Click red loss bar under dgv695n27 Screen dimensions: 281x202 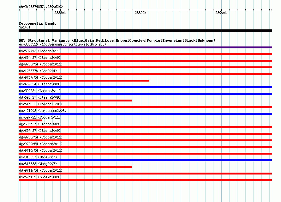click(x=75, y=101)
